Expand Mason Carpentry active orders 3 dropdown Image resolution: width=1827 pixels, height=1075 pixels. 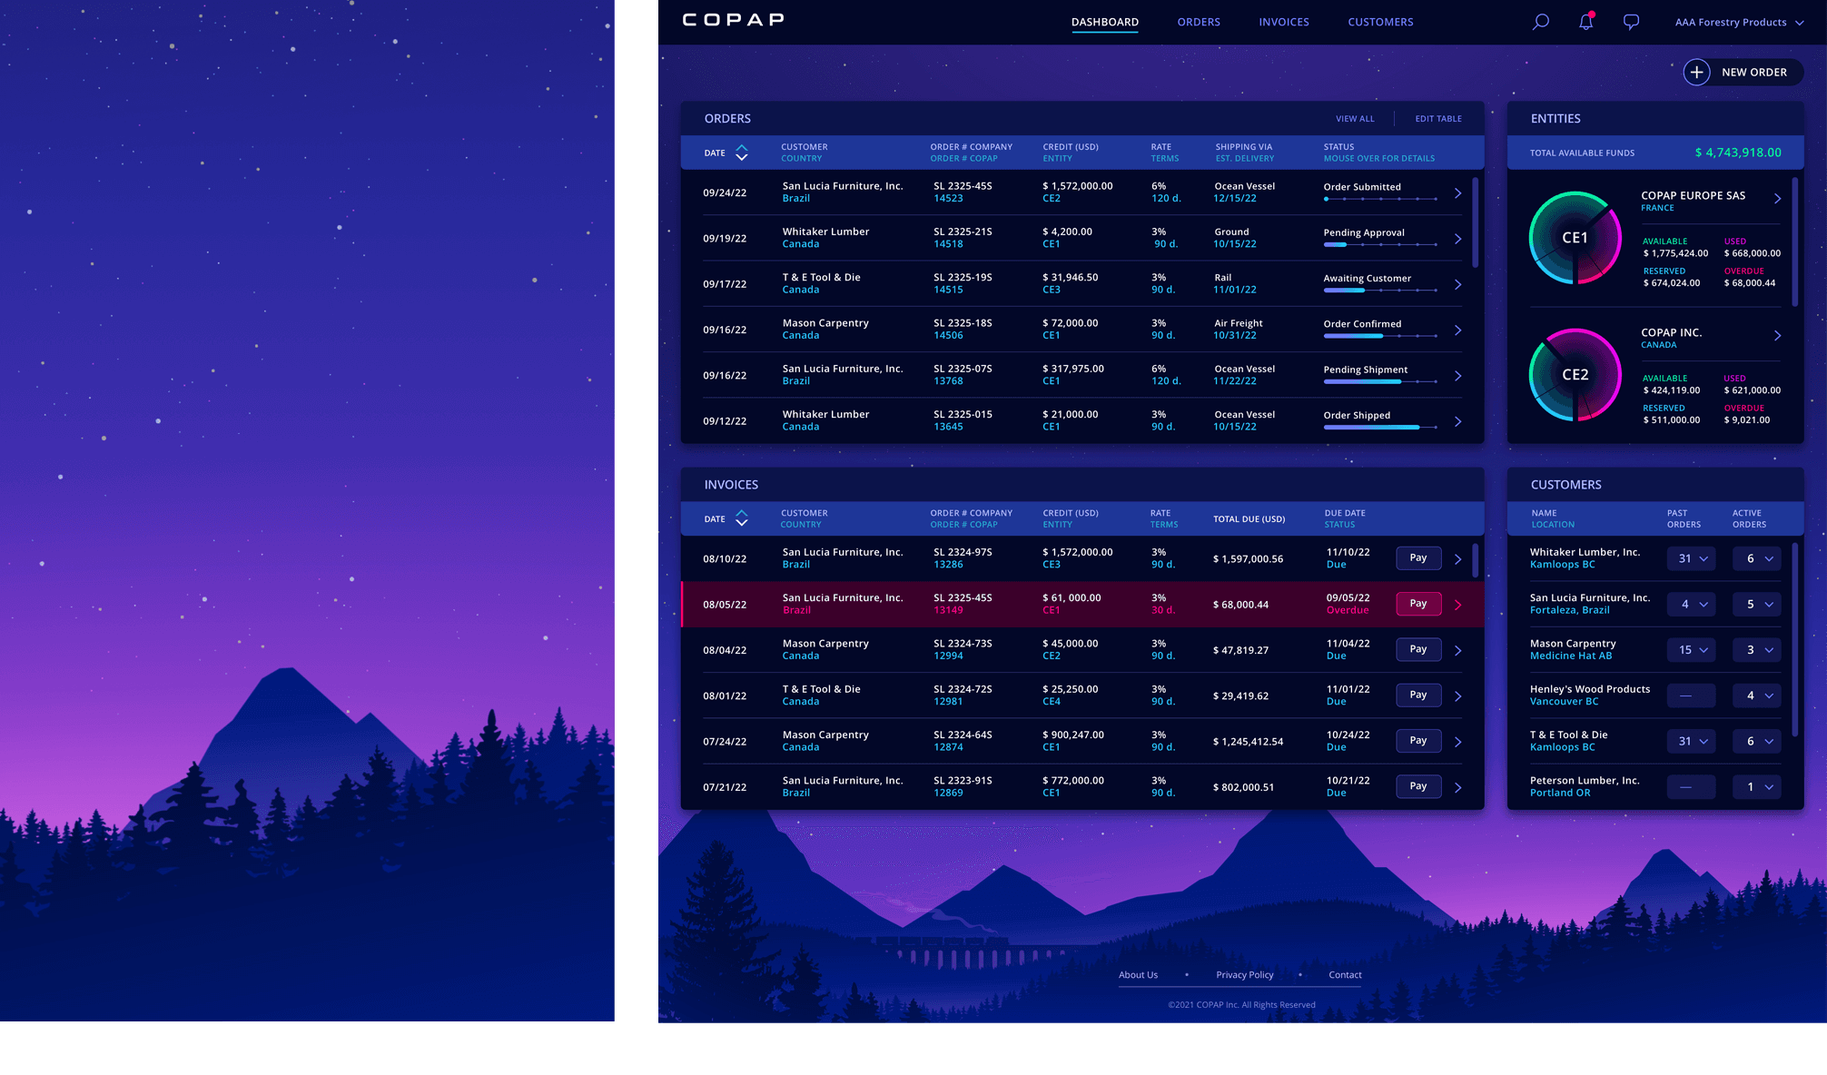click(x=1757, y=650)
